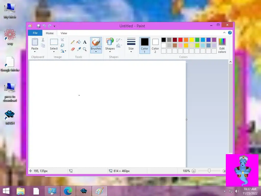The height and width of the screenshot is (196, 261).
Task: Select the Eraser tool
Action: tap(73, 49)
